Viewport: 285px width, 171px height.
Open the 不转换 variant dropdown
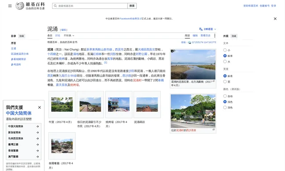point(69,36)
